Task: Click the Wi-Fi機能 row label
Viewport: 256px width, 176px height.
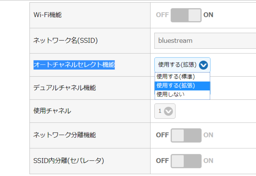Action: (x=47, y=15)
